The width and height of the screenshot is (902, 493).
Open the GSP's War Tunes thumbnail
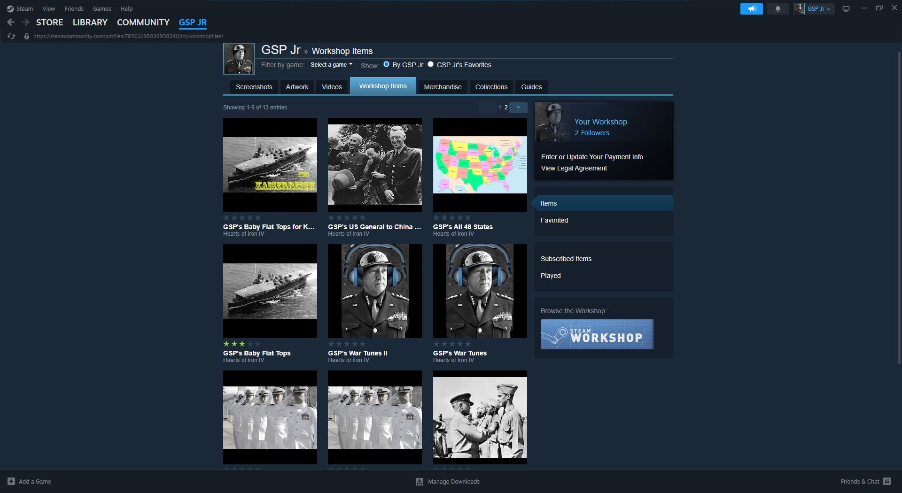point(480,291)
